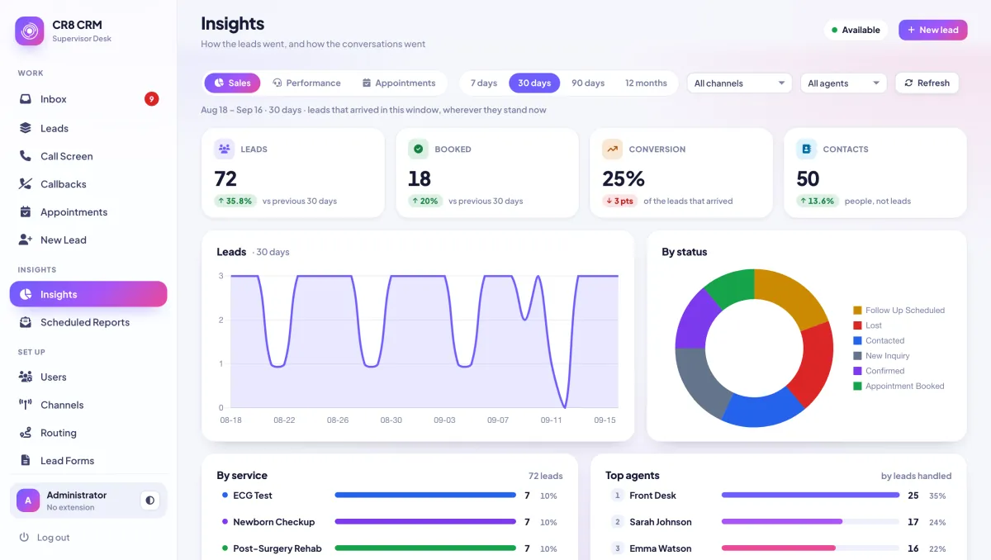The width and height of the screenshot is (991, 560).
Task: Click the Routing icon
Action: (x=26, y=433)
